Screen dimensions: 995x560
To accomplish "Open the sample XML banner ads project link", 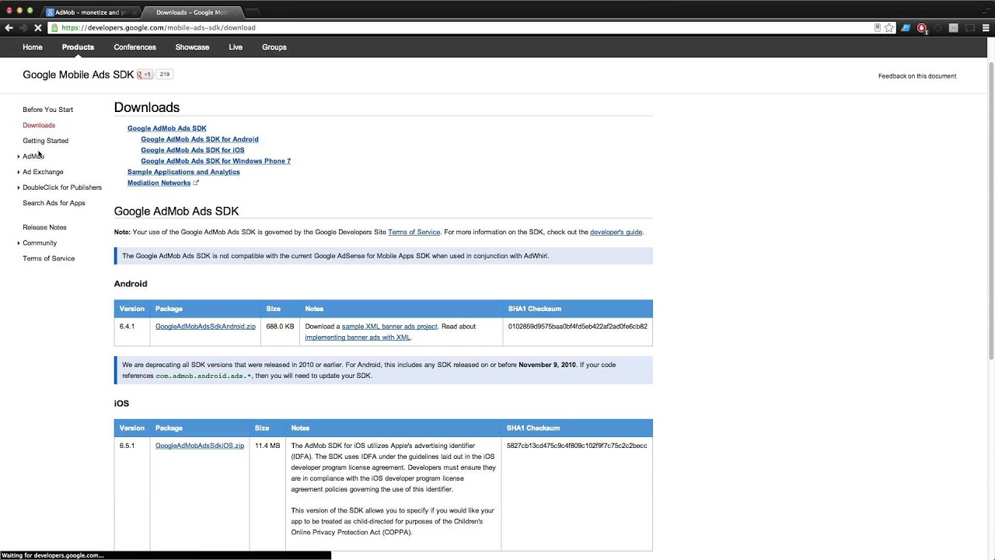I will (x=389, y=327).
